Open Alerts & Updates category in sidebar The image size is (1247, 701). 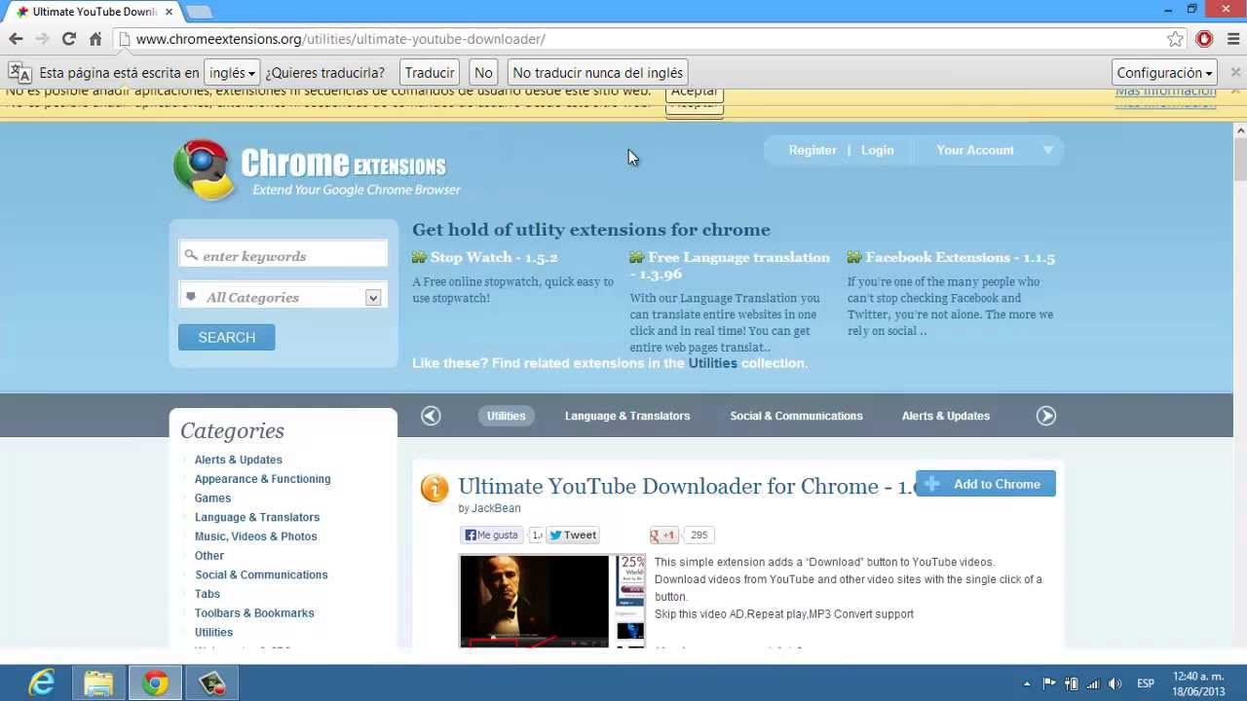tap(239, 460)
